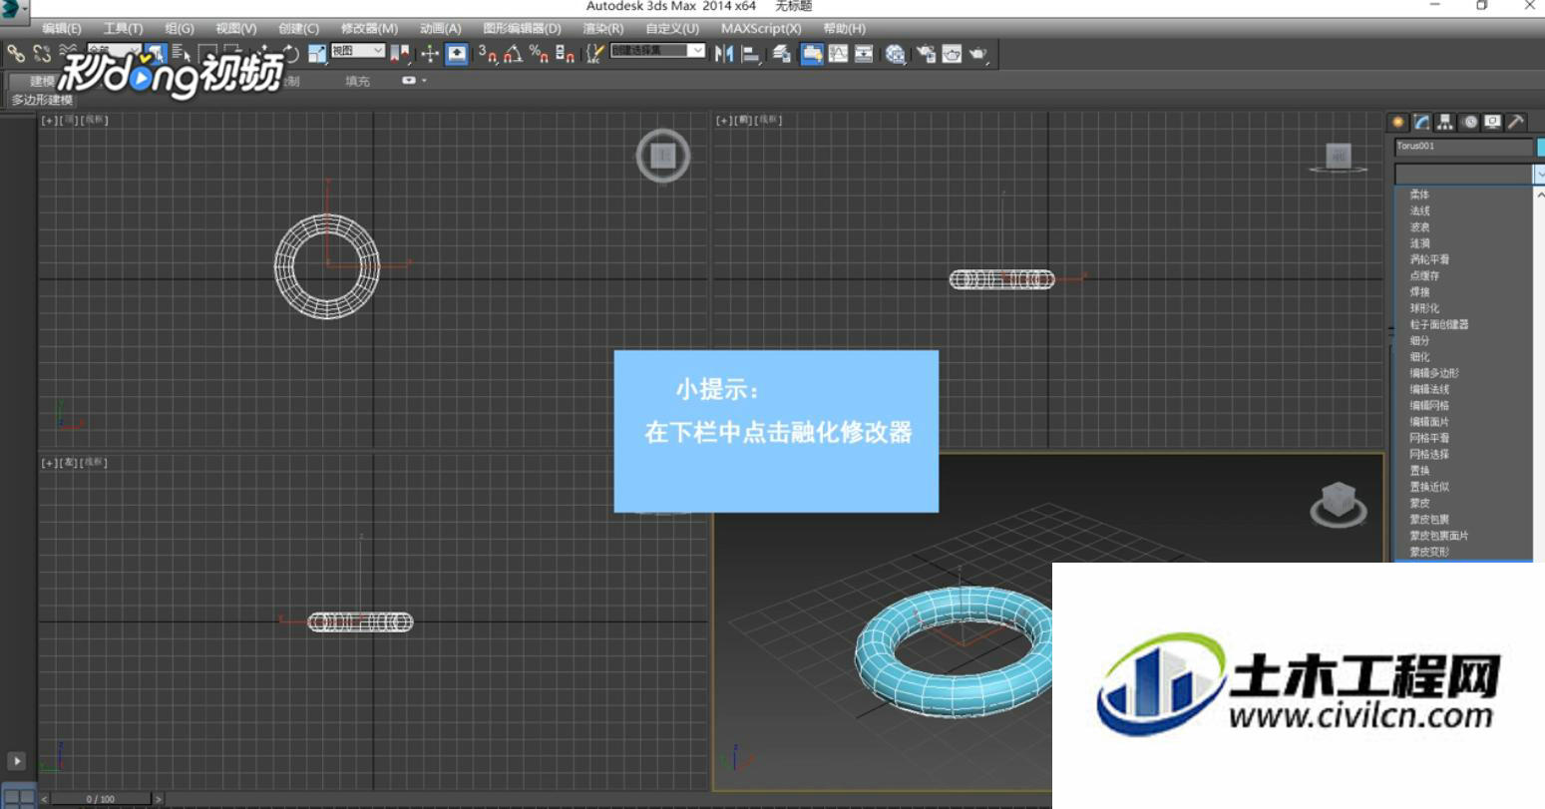Image resolution: width=1545 pixels, height=809 pixels.
Task: Open the front viewport [+] menu
Action: (724, 120)
